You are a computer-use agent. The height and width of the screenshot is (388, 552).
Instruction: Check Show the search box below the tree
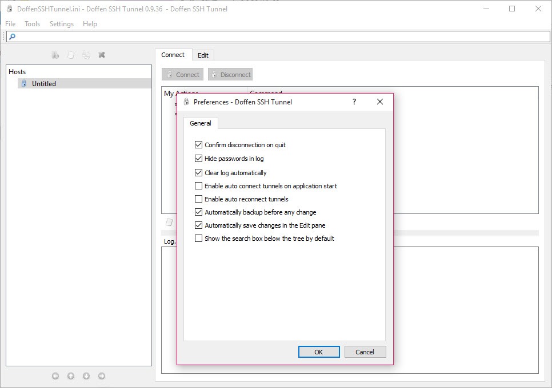click(198, 239)
